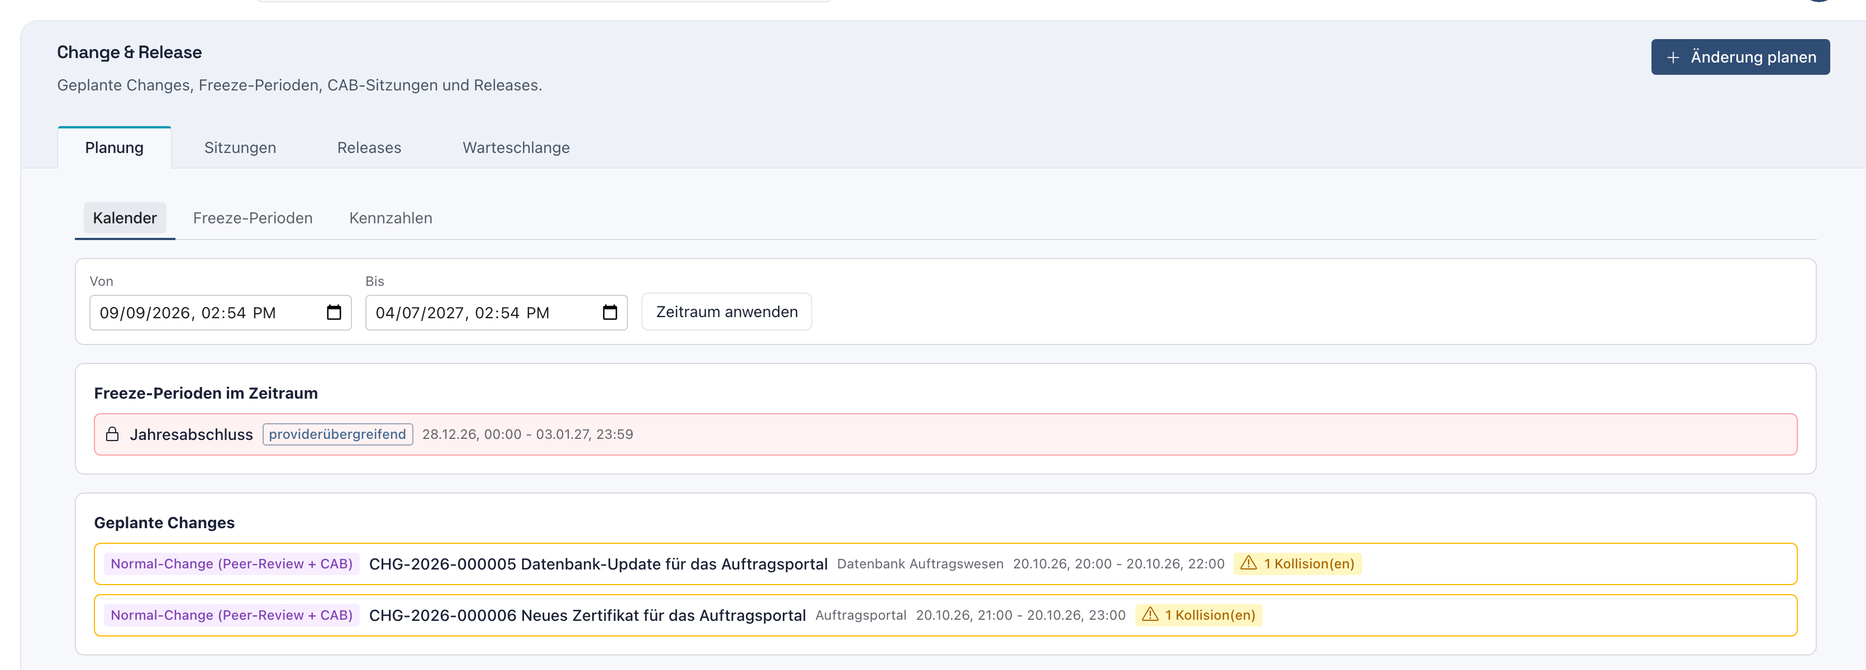This screenshot has height=670, width=1866.
Task: Select the Kalender sub-tab
Action: click(x=125, y=218)
